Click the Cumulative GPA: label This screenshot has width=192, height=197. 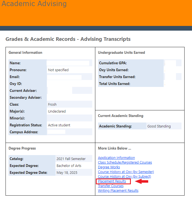(x=113, y=63)
